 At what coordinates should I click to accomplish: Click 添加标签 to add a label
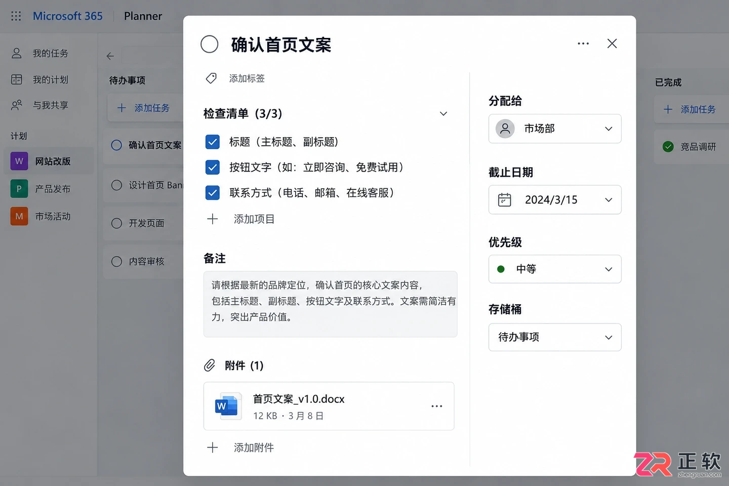coord(247,78)
